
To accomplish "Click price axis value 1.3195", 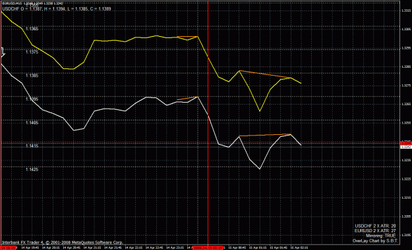I will tap(406, 235).
